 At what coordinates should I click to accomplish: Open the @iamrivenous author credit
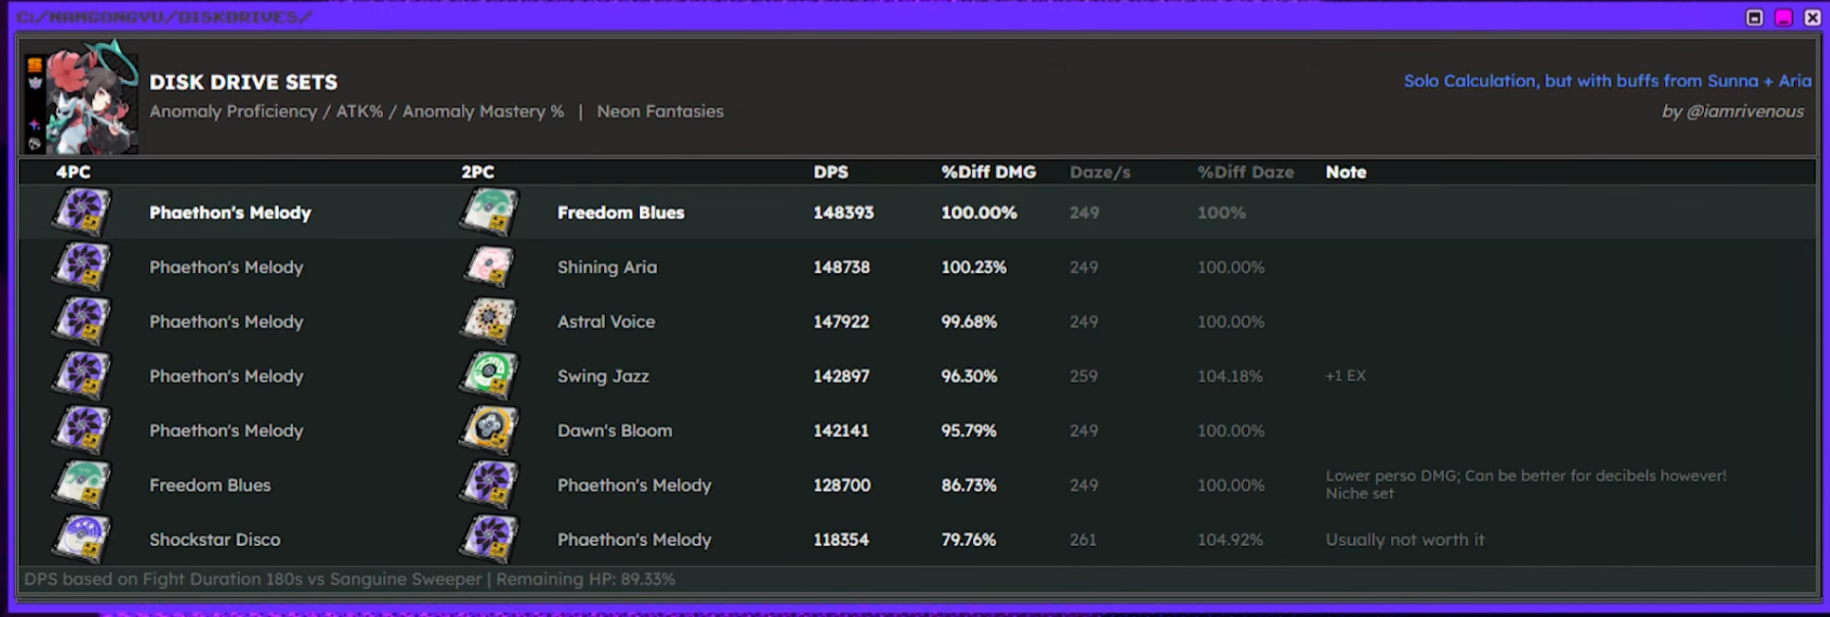[1732, 111]
